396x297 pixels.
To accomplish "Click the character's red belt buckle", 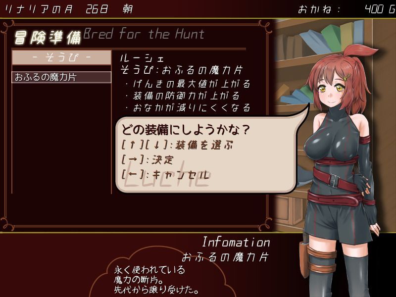I will coord(335,180).
